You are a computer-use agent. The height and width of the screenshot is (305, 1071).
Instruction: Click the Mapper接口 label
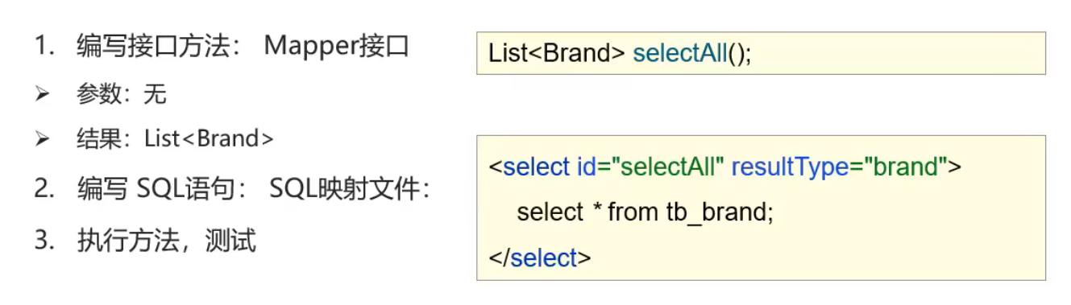tap(338, 47)
